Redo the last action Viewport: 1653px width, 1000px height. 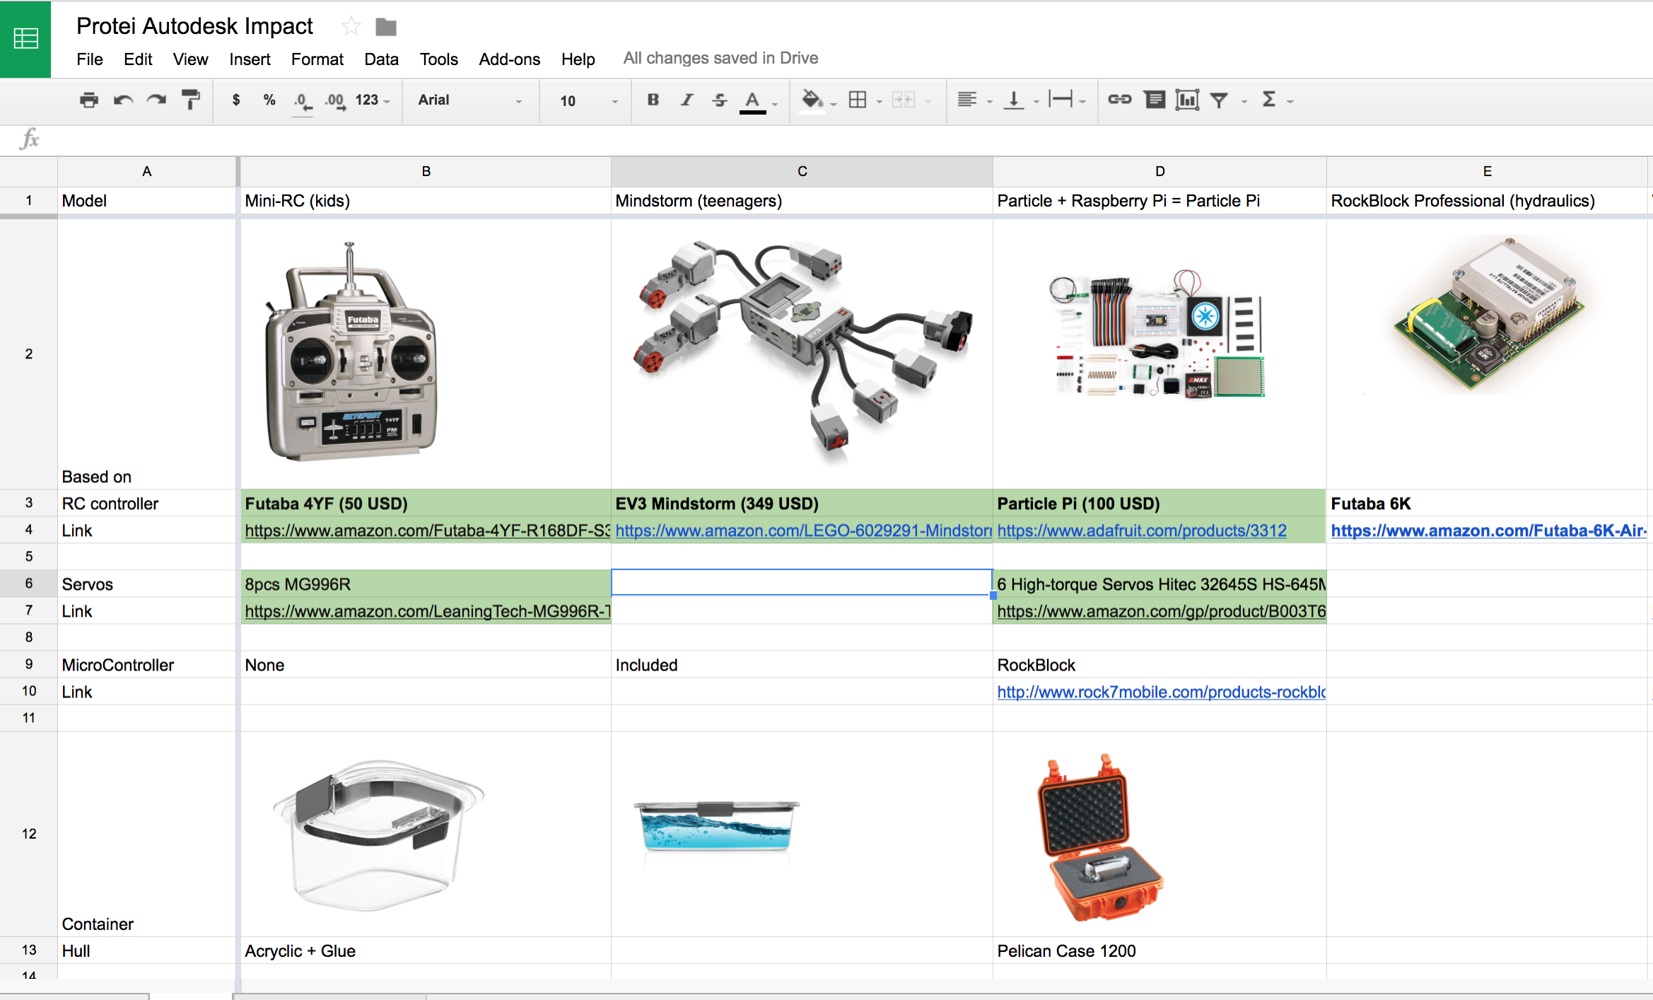pyautogui.click(x=156, y=100)
